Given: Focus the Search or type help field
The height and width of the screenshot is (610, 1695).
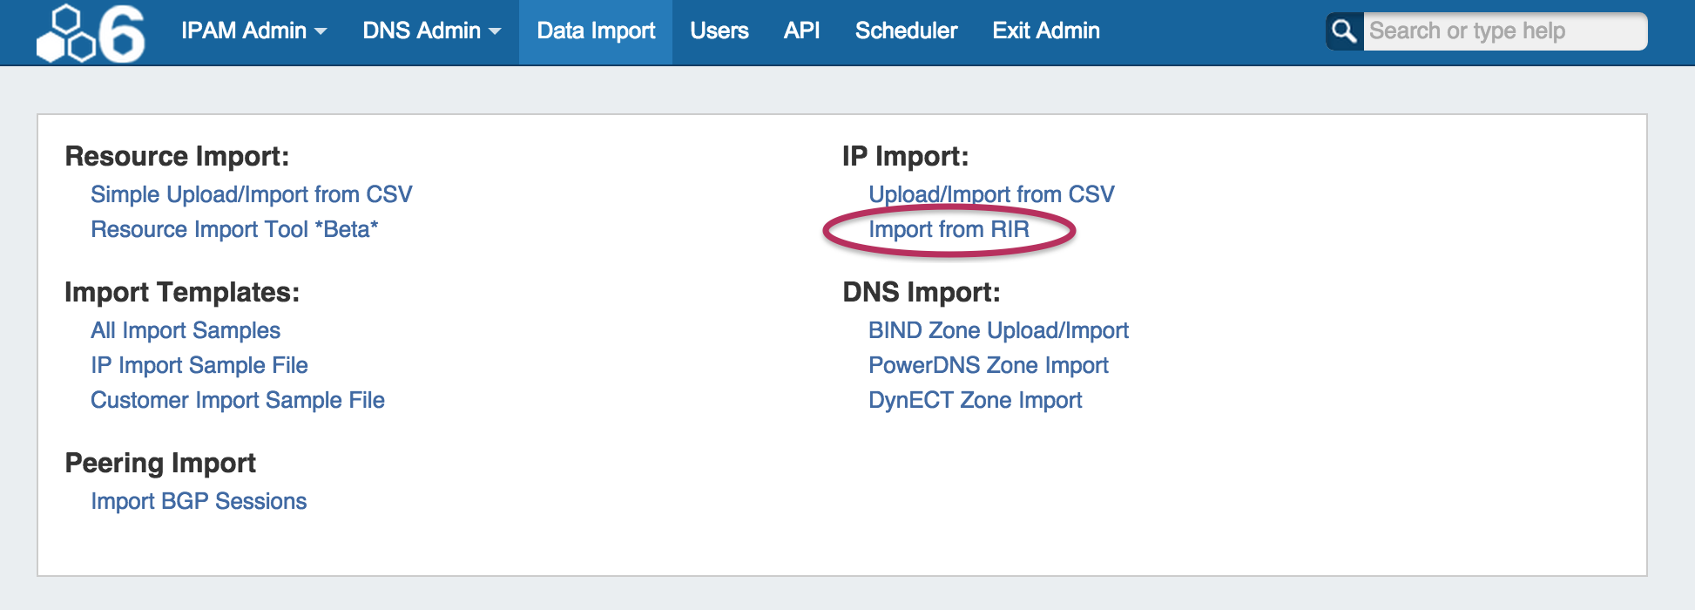Looking at the screenshot, I should pos(1504,31).
